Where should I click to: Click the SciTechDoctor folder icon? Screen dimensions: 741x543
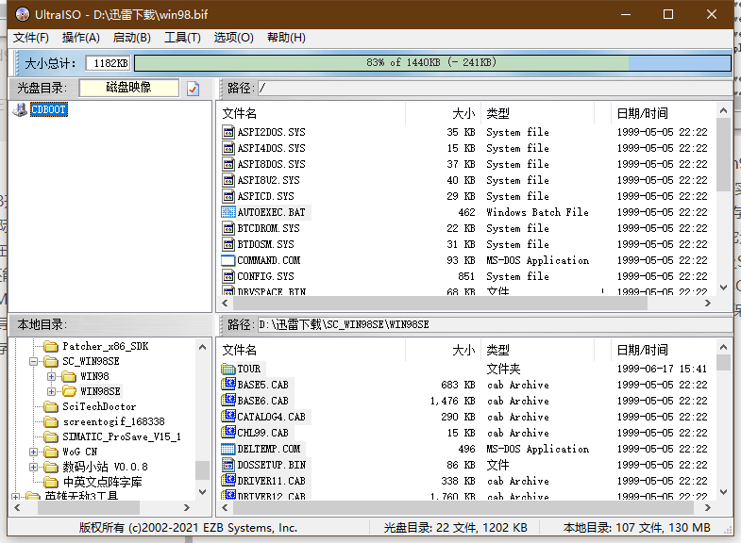pyautogui.click(x=51, y=406)
